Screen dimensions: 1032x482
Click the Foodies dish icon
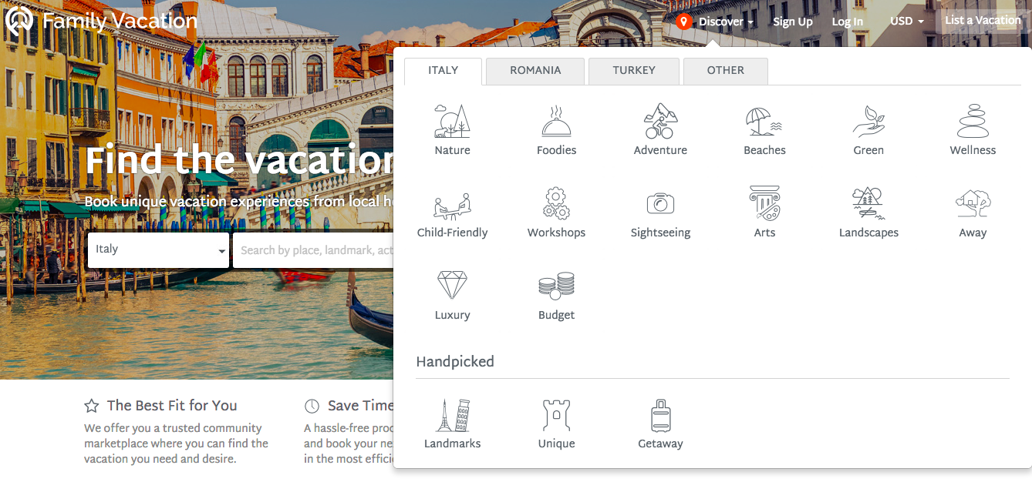pos(556,120)
